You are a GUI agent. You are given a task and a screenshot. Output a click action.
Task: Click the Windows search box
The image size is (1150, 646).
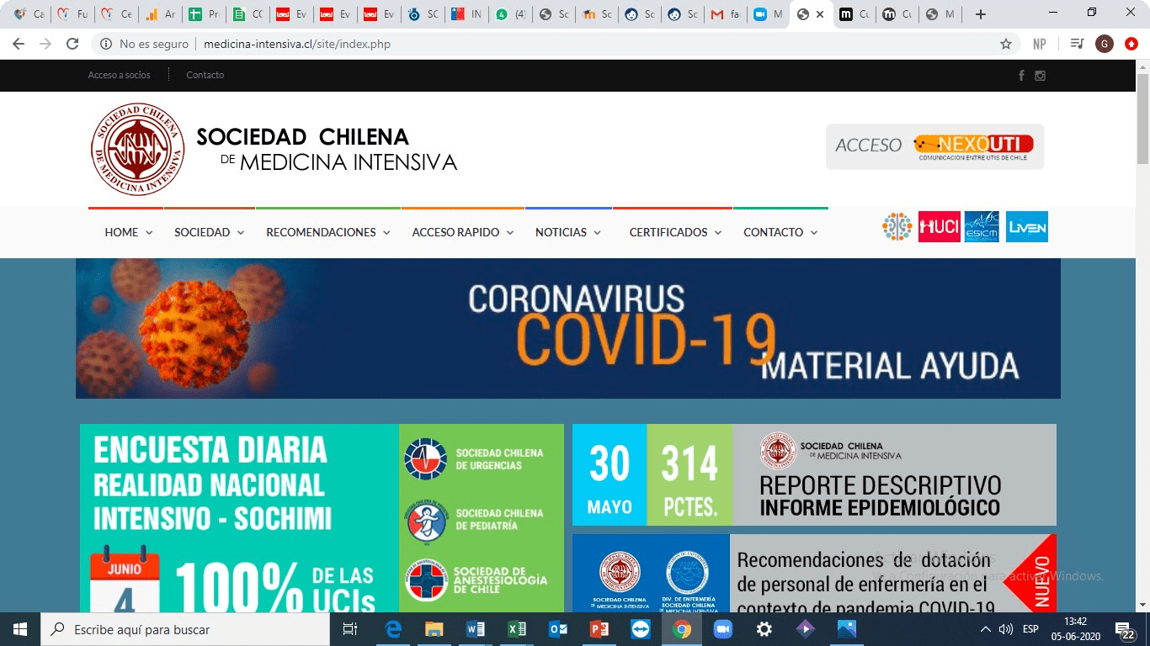pyautogui.click(x=185, y=629)
